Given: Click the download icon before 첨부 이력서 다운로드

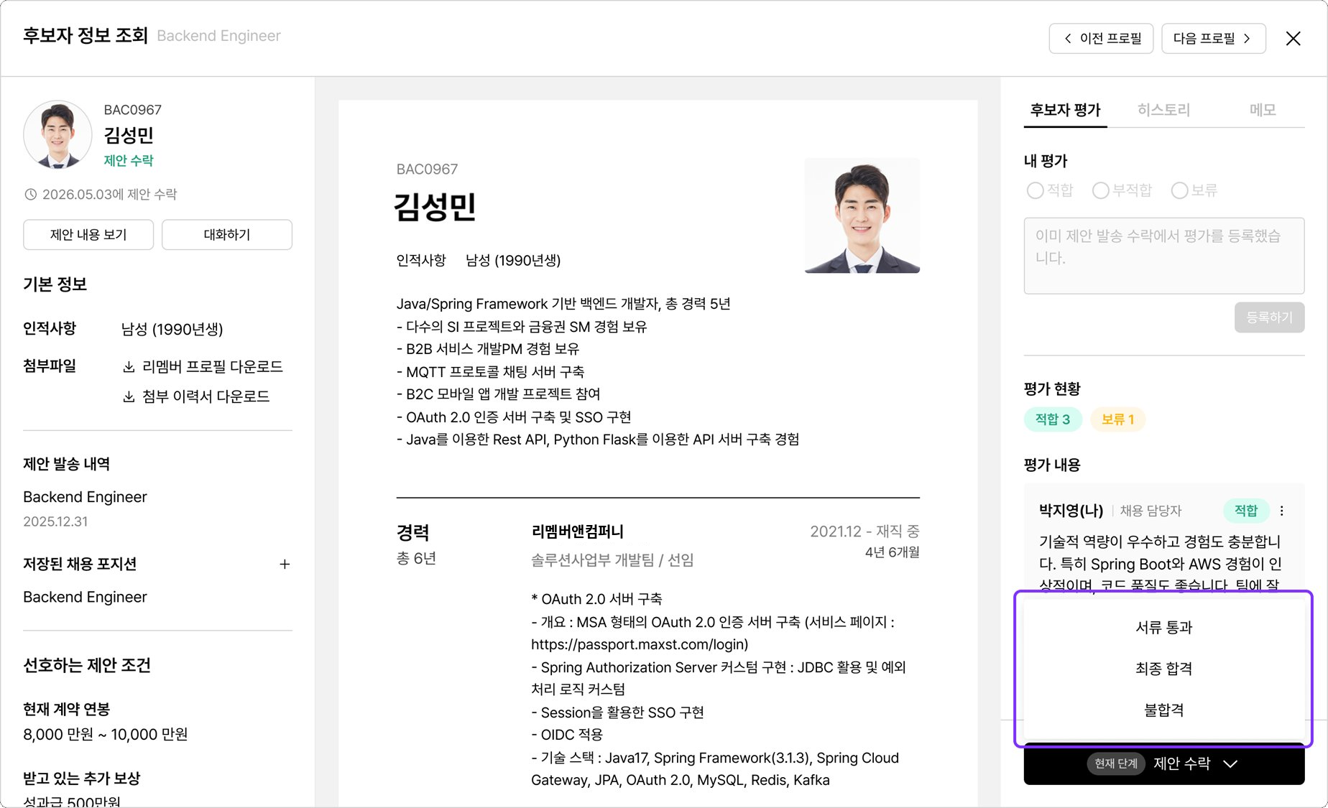Looking at the screenshot, I should [129, 397].
